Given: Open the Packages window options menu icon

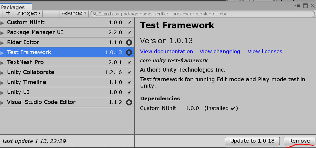Looking at the screenshot, I should [298, 5].
